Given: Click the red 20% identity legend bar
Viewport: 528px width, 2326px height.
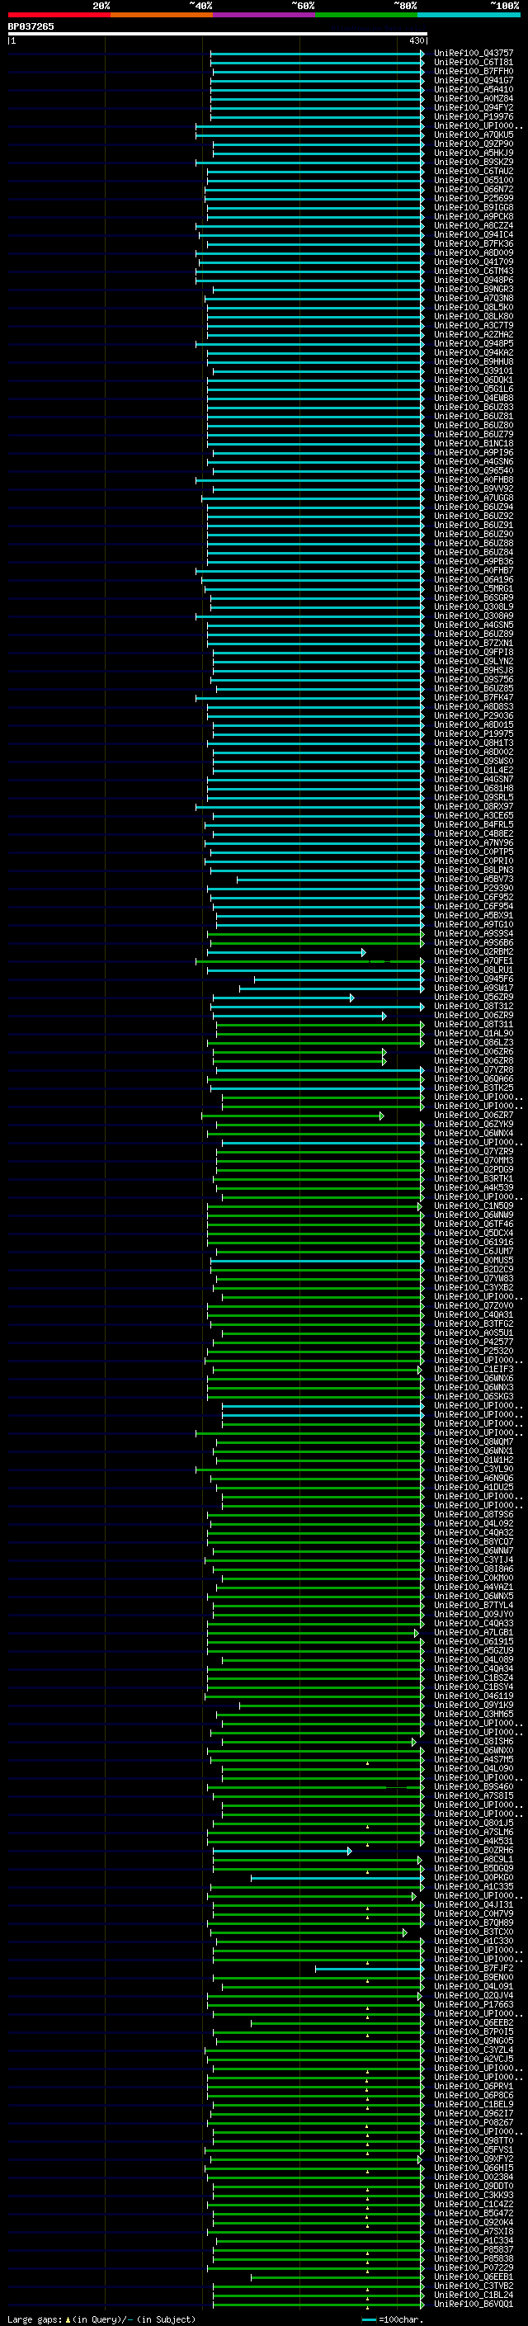Looking at the screenshot, I should pos(59,15).
